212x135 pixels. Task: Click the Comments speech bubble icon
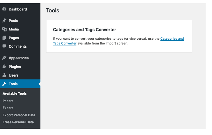(x=4, y=46)
